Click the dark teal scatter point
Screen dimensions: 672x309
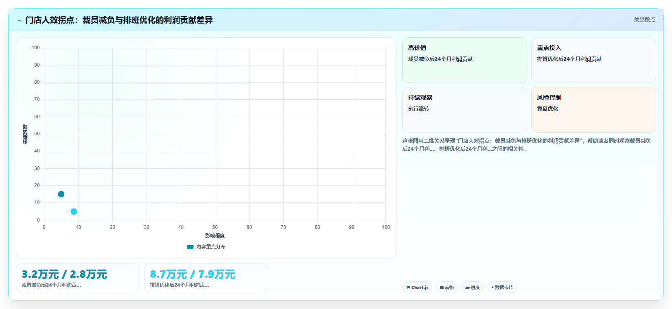(61, 194)
